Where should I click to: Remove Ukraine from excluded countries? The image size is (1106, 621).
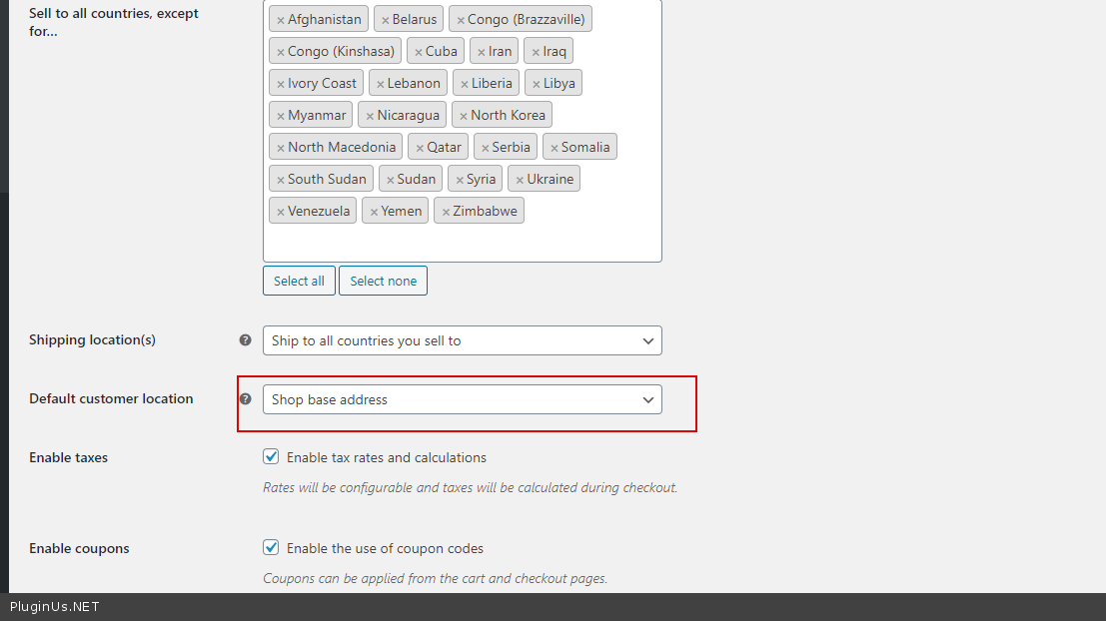coord(520,180)
